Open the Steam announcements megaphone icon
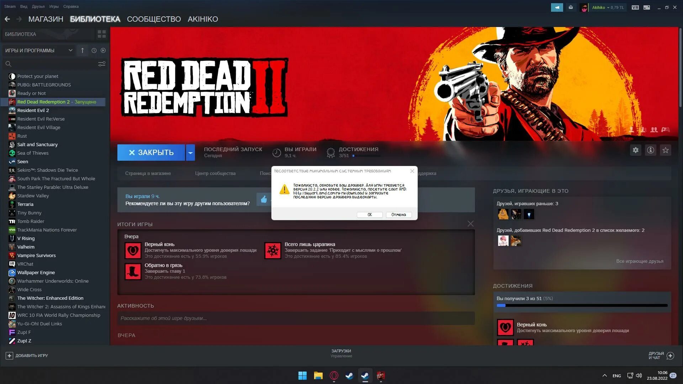Viewport: 683px width, 384px height. pyautogui.click(x=557, y=7)
